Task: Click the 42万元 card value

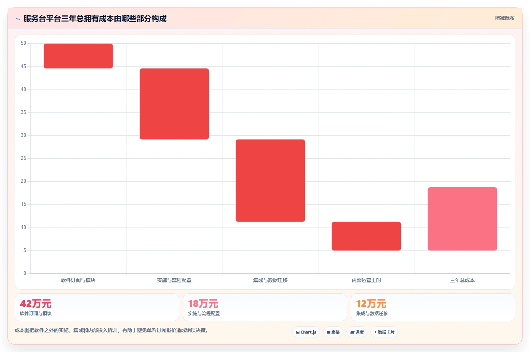Action: point(36,303)
